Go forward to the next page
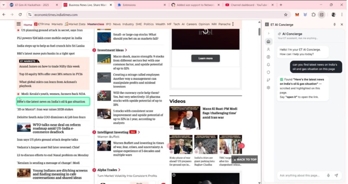The height and width of the screenshot is (184, 348). 12,15
